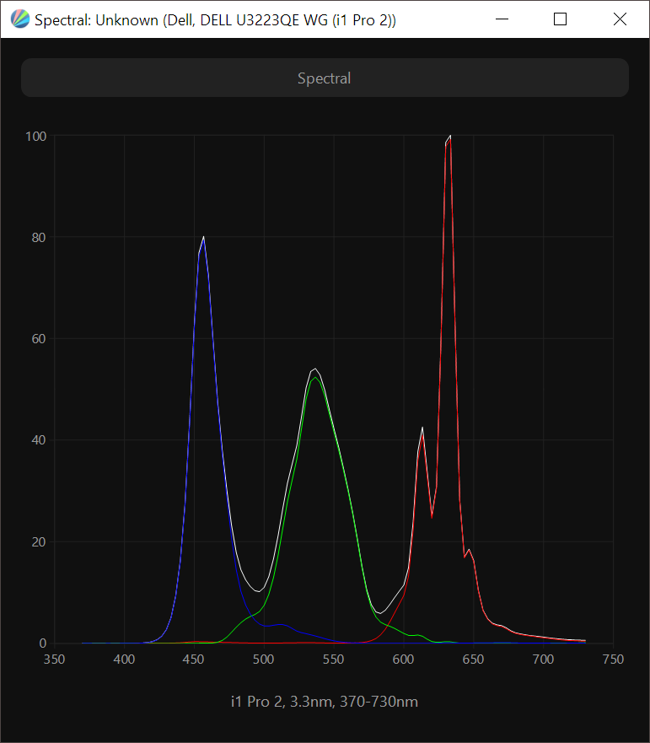Click the white curve trough near 495nm
Image resolution: width=650 pixels, height=743 pixels.
click(257, 590)
